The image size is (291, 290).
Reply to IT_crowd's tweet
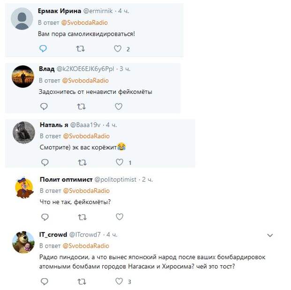(45, 282)
